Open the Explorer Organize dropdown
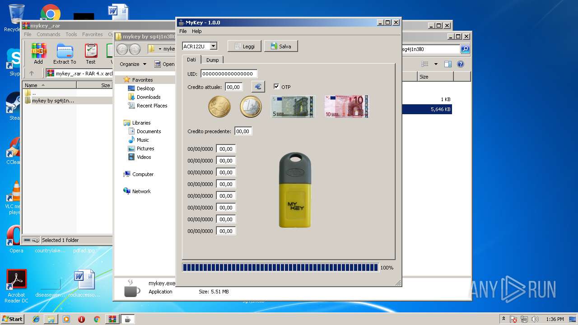The image size is (578, 325). click(133, 64)
